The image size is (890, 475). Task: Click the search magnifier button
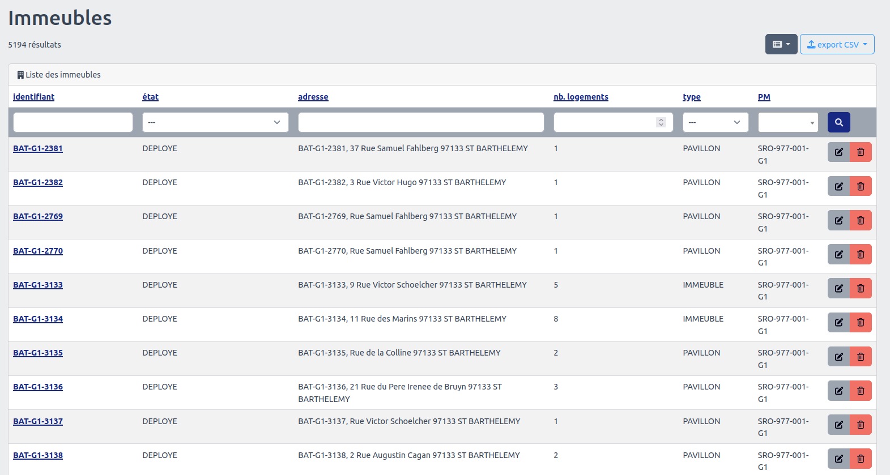838,122
